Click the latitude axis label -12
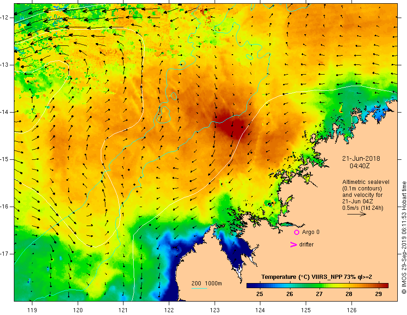Image resolution: width=407 pixels, height=315 pixels. click(x=5, y=18)
